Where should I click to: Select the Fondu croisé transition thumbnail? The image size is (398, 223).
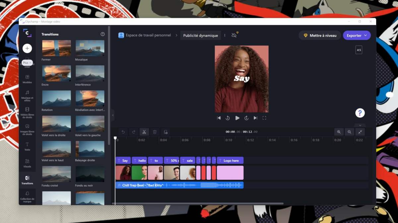(x=56, y=174)
